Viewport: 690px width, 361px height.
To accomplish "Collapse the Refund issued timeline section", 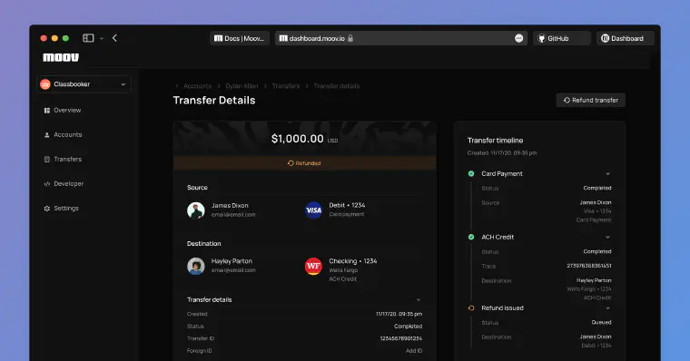I will point(607,308).
